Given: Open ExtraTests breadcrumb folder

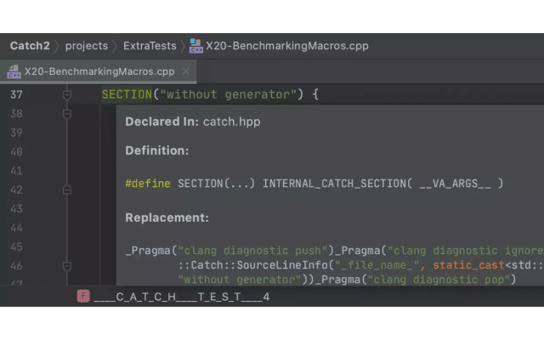Looking at the screenshot, I should click(x=150, y=46).
